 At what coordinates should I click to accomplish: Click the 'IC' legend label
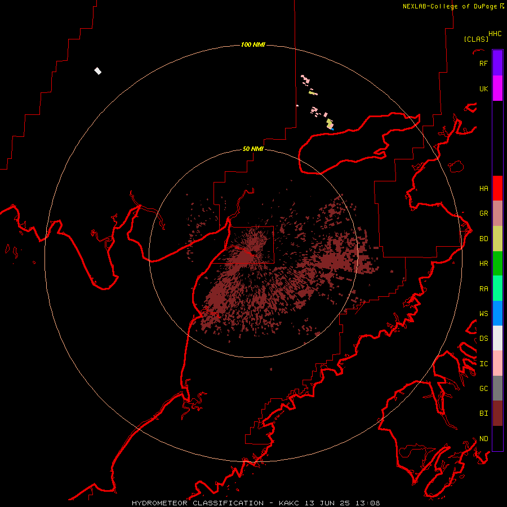coord(484,364)
